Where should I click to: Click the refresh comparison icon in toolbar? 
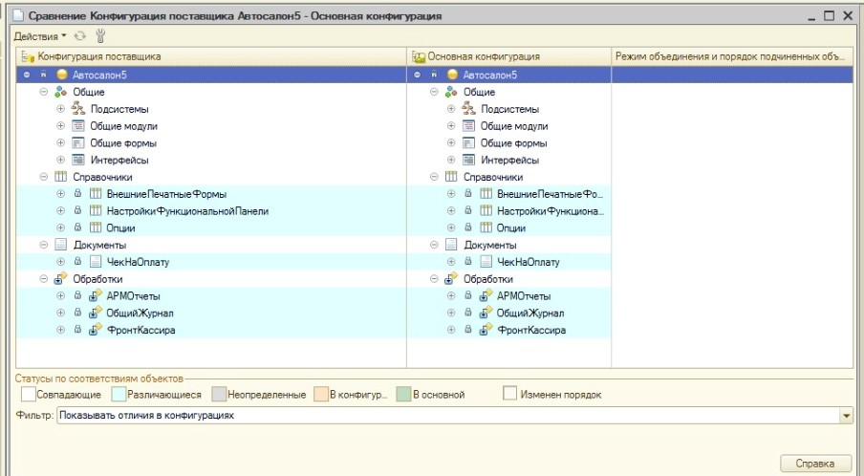(x=80, y=36)
